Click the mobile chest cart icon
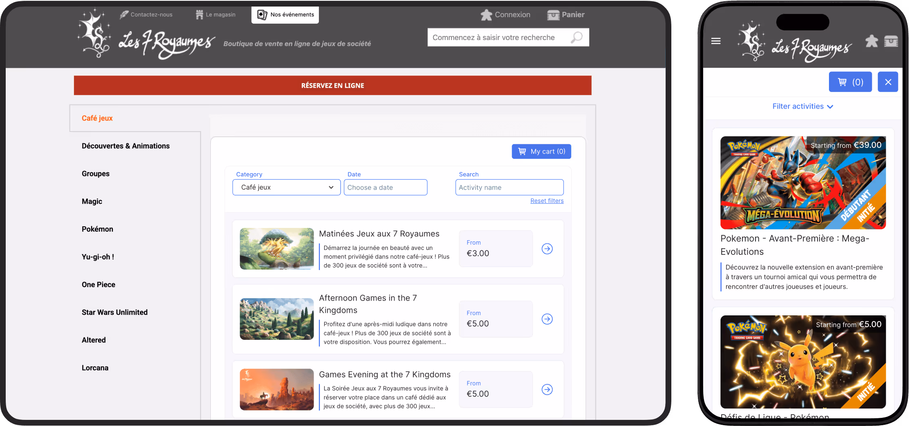The height and width of the screenshot is (426, 909). [891, 41]
